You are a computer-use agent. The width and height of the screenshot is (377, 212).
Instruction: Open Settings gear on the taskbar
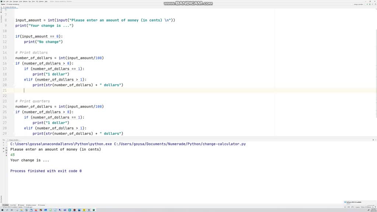(89, 210)
